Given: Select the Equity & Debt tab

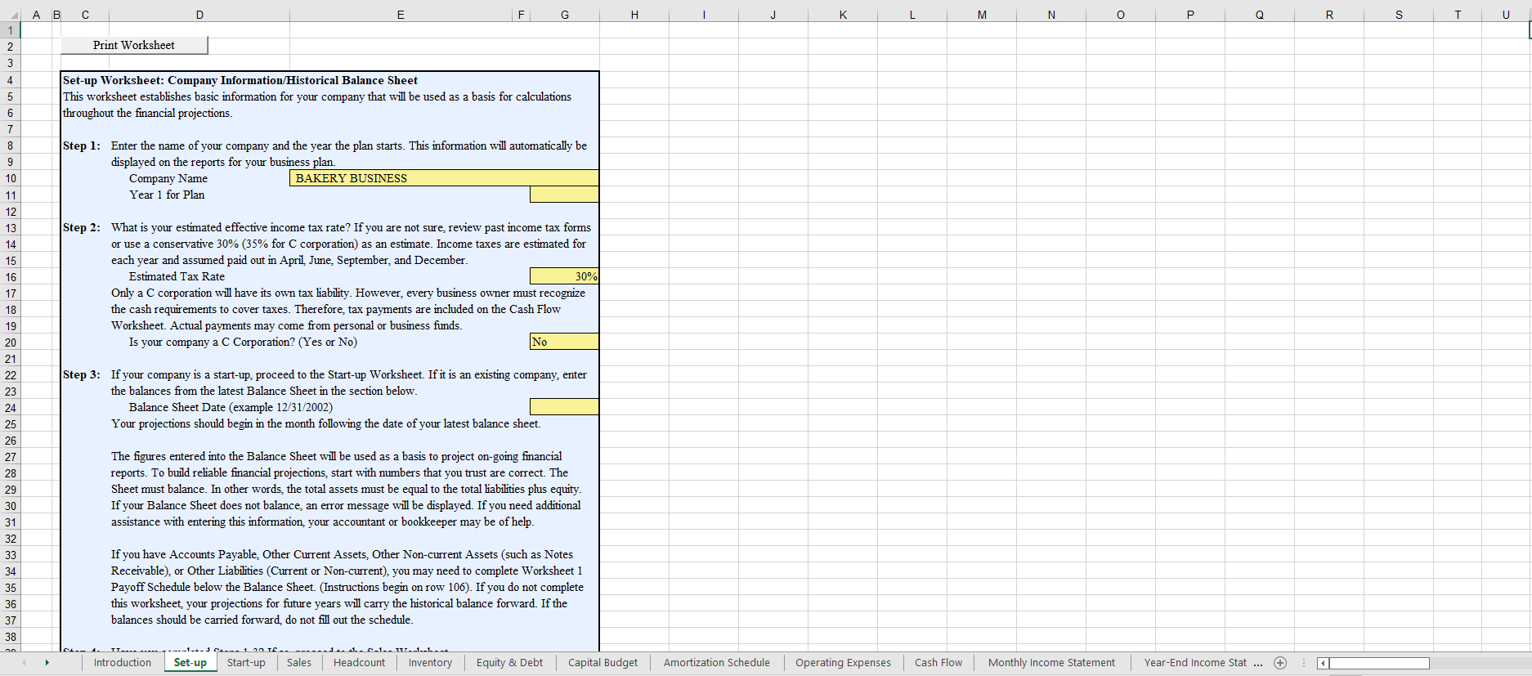Looking at the screenshot, I should tap(509, 663).
